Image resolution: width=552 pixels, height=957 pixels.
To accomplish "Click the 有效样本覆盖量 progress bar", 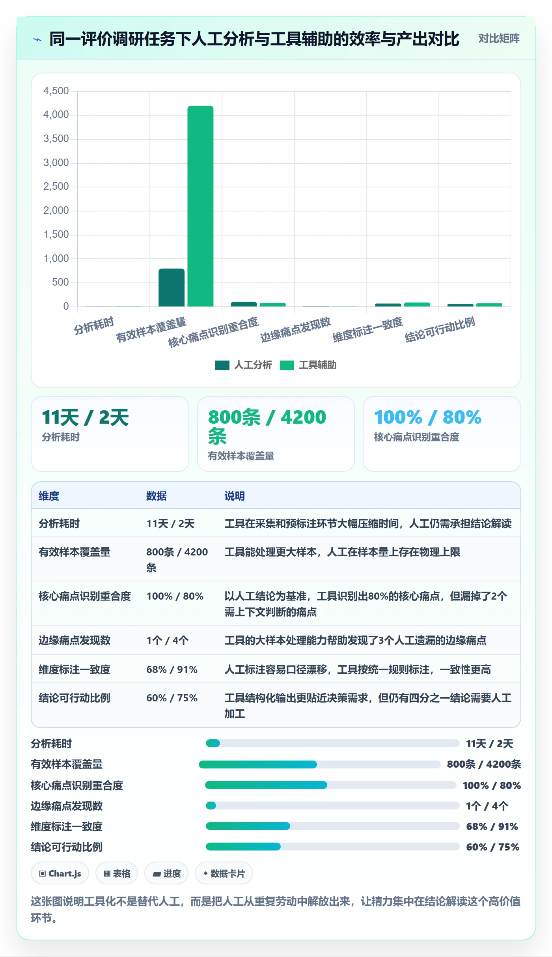I will (x=319, y=764).
